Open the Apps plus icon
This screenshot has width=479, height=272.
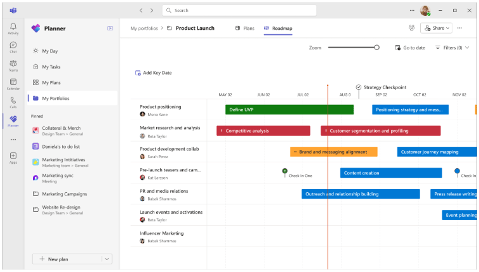13,156
